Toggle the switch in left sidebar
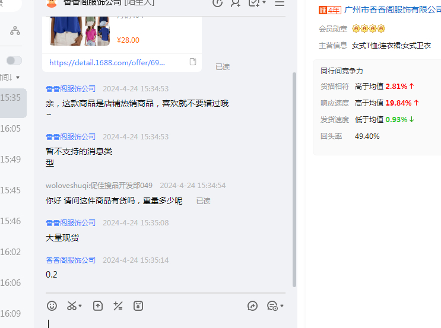Viewport: 441px width, 328px height. (14, 60)
